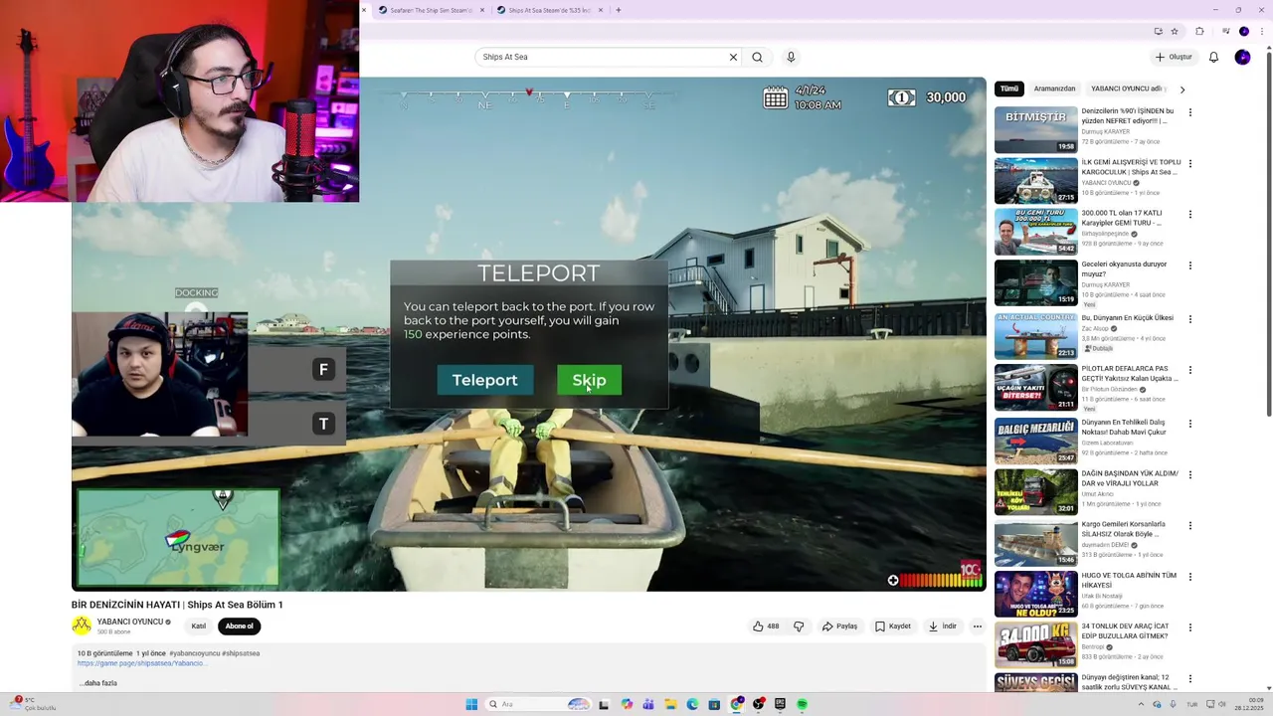Open options for Kargo Gemileri Korsanlarla video
1273x716 pixels.
(1189, 525)
